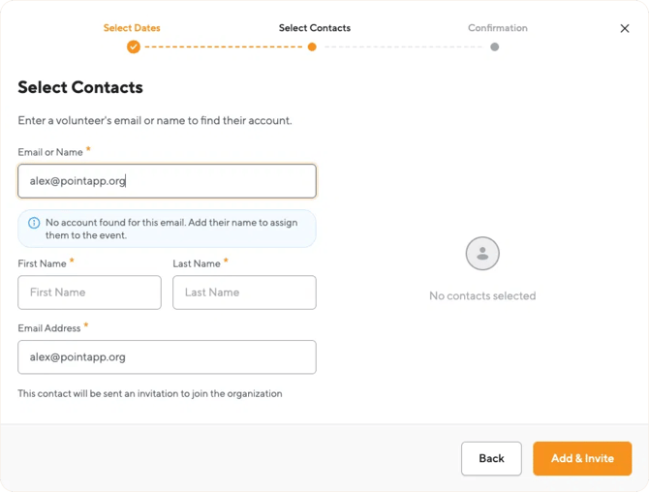The width and height of the screenshot is (649, 492).
Task: Click the Add & Invite button
Action: [582, 458]
